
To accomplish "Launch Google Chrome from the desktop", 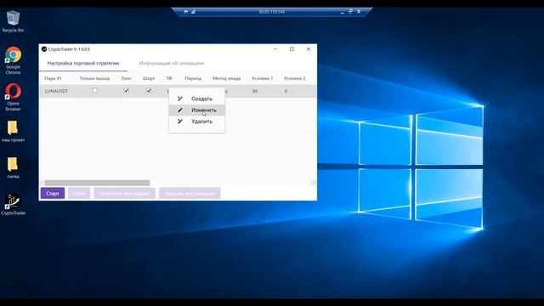I will click(13, 60).
